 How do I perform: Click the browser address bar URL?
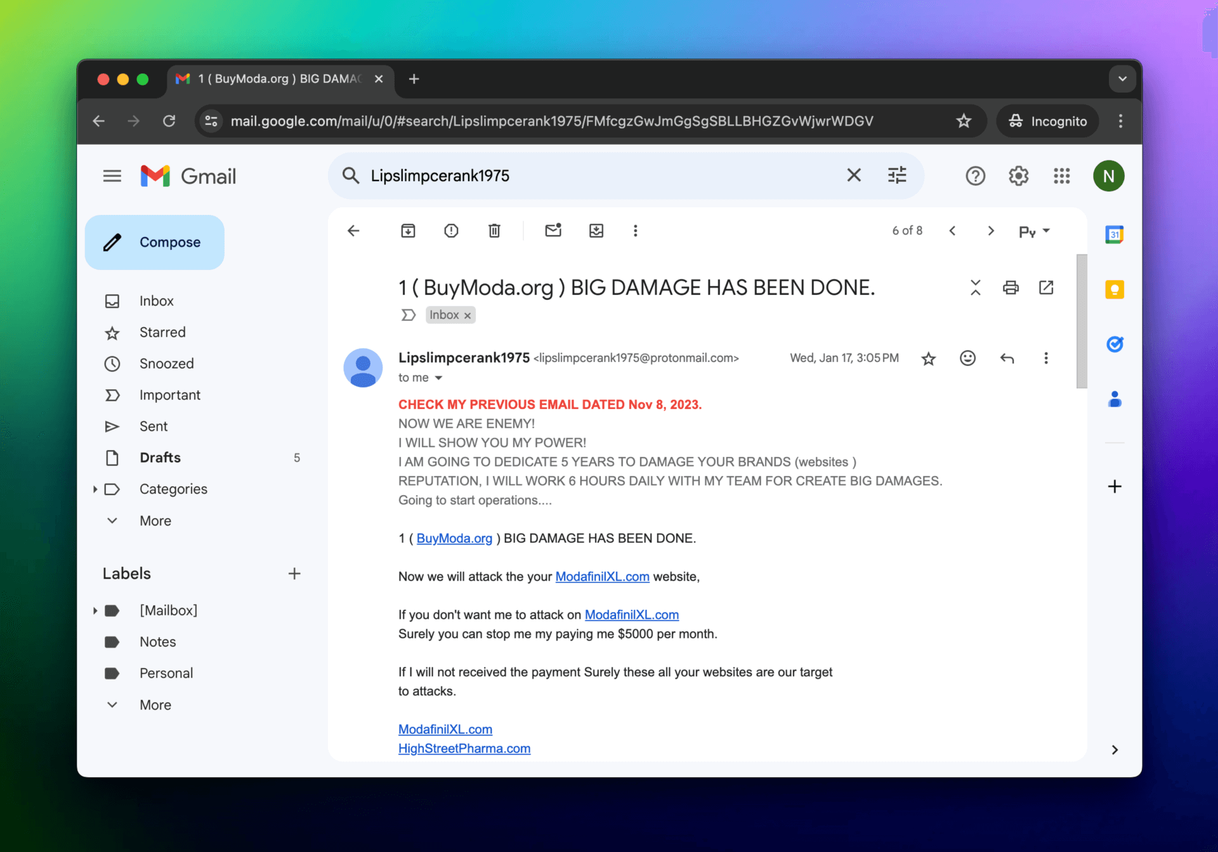tap(552, 121)
